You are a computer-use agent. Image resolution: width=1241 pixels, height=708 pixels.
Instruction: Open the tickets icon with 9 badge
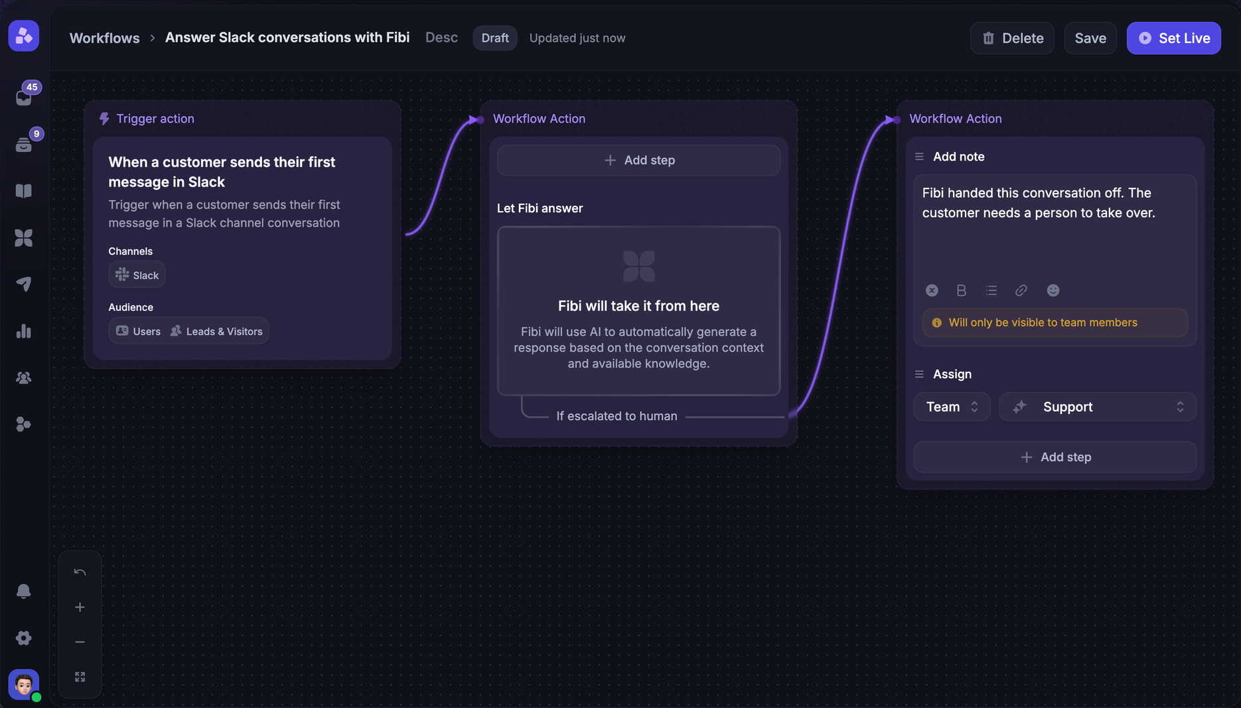pos(24,144)
